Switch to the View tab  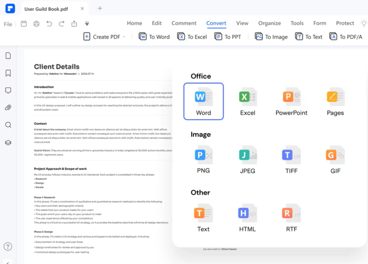point(242,23)
